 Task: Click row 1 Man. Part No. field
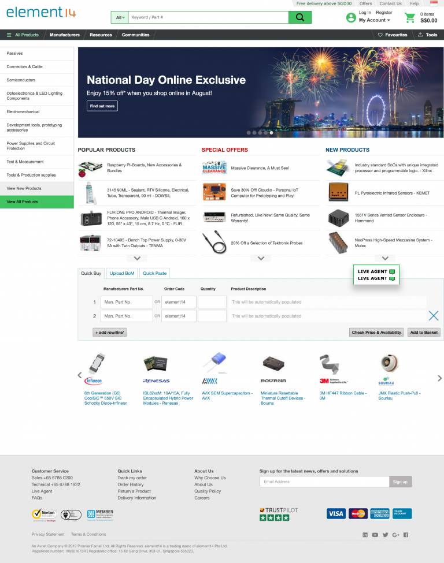pos(127,302)
